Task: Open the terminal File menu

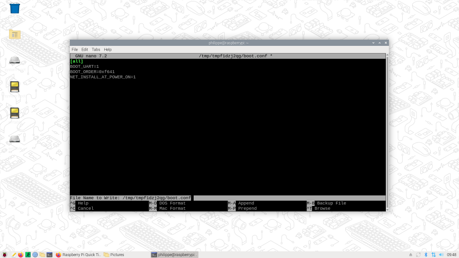Action: tap(75, 49)
